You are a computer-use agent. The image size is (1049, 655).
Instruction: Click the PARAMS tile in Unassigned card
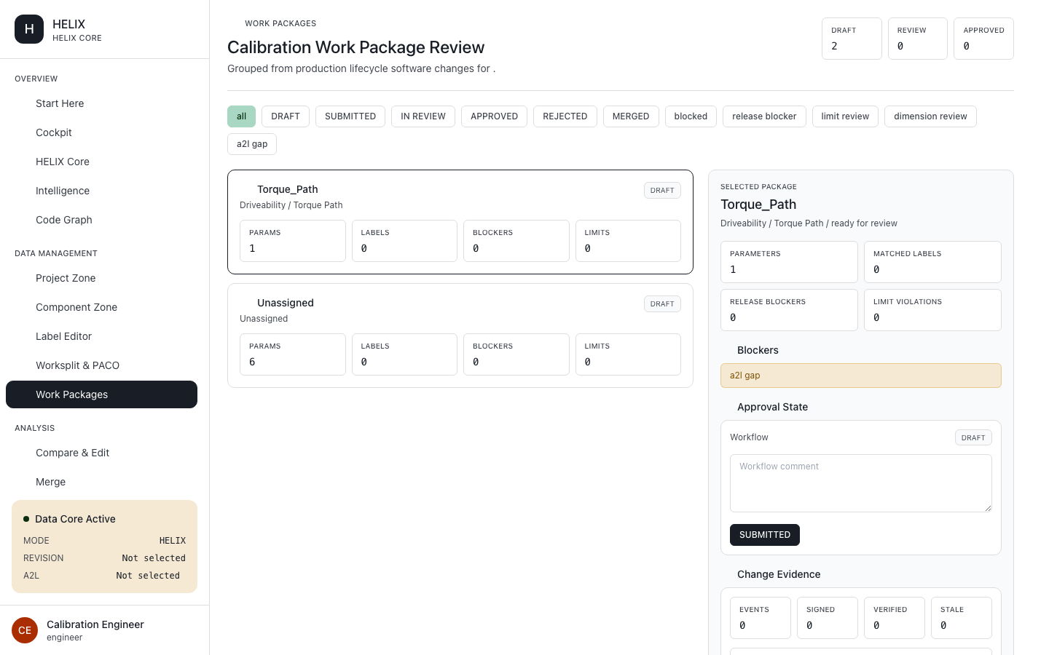[293, 354]
